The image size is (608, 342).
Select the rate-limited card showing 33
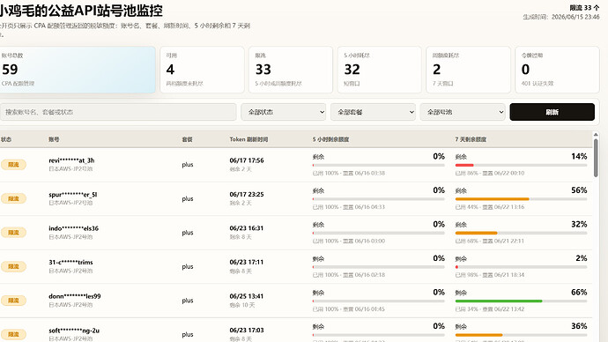291,70
